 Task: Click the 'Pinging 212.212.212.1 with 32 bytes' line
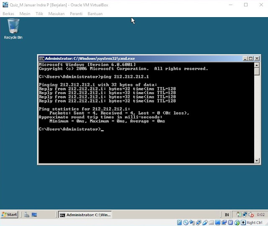click(98, 85)
